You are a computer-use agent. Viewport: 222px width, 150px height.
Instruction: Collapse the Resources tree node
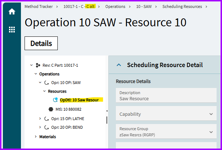[44, 91]
